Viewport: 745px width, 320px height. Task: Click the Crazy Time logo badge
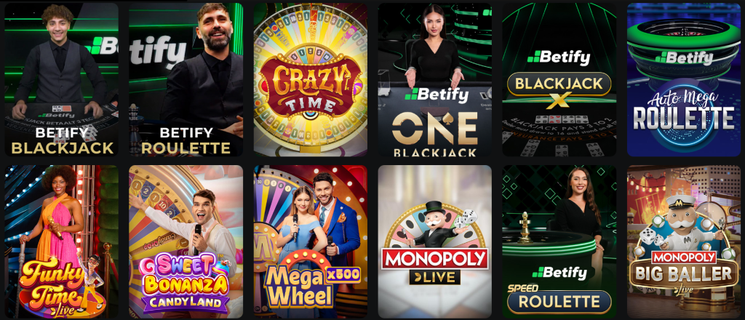coord(310,87)
